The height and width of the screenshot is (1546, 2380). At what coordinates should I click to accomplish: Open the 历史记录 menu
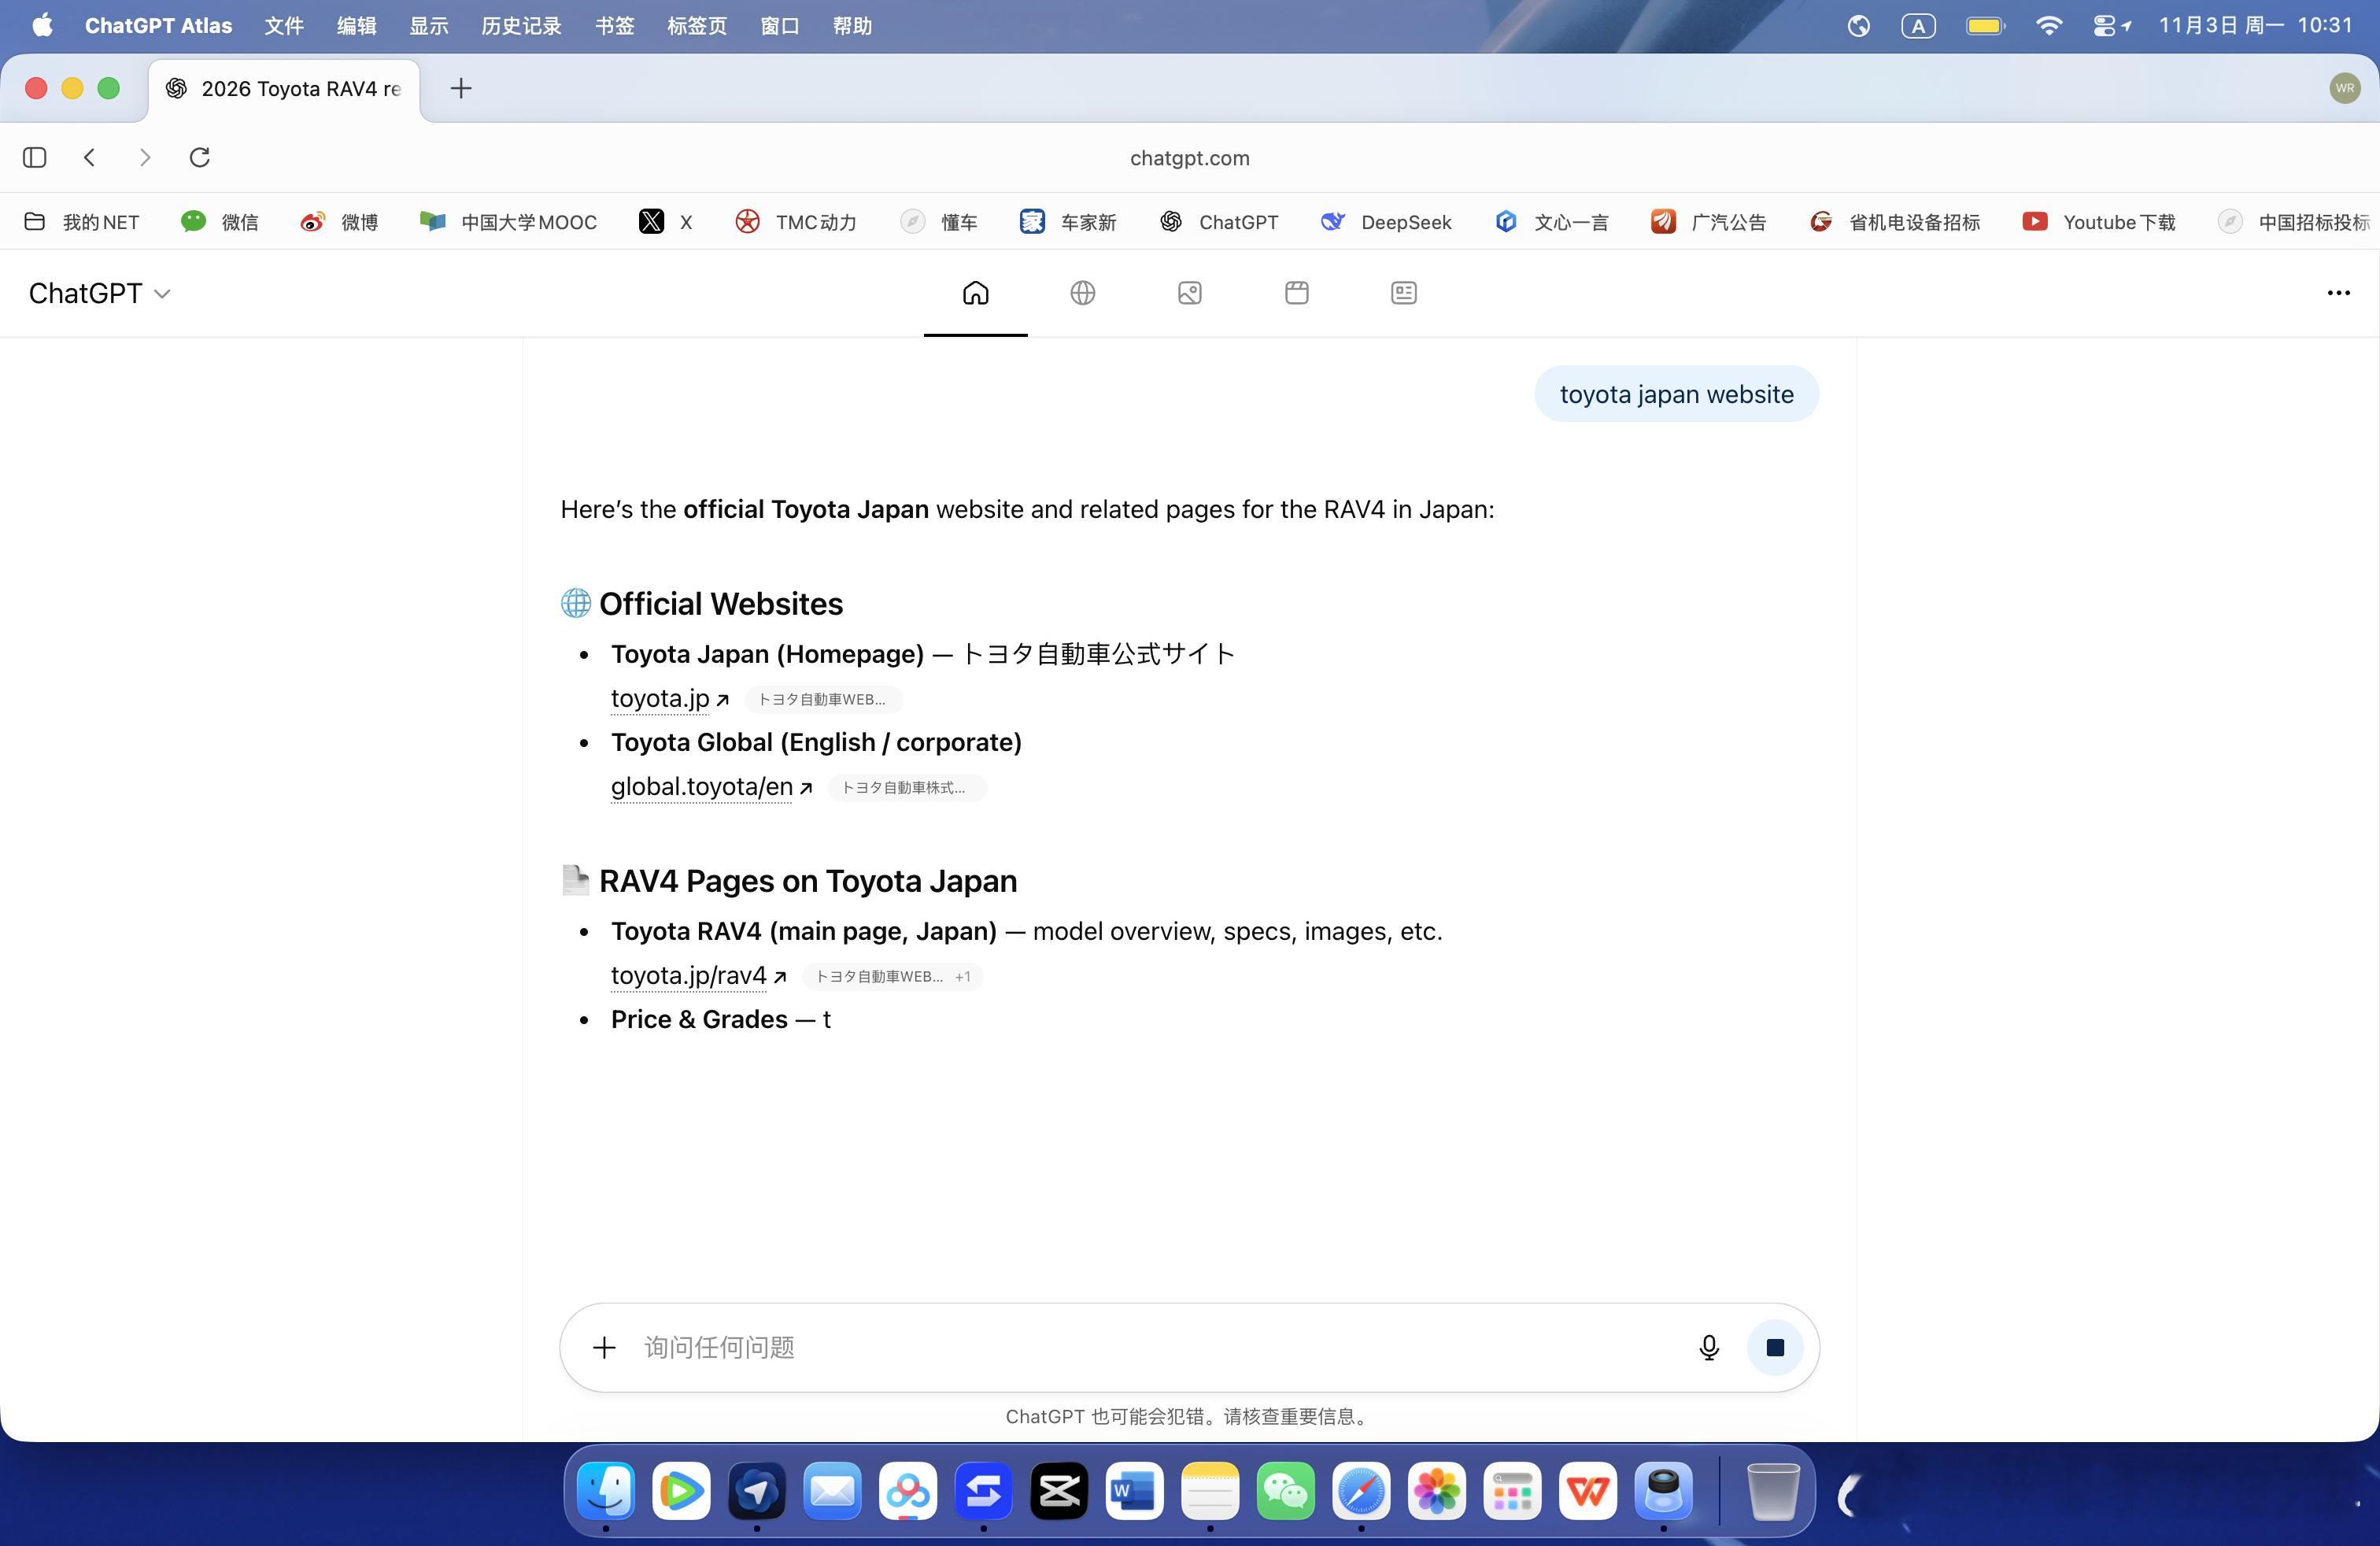click(x=521, y=26)
